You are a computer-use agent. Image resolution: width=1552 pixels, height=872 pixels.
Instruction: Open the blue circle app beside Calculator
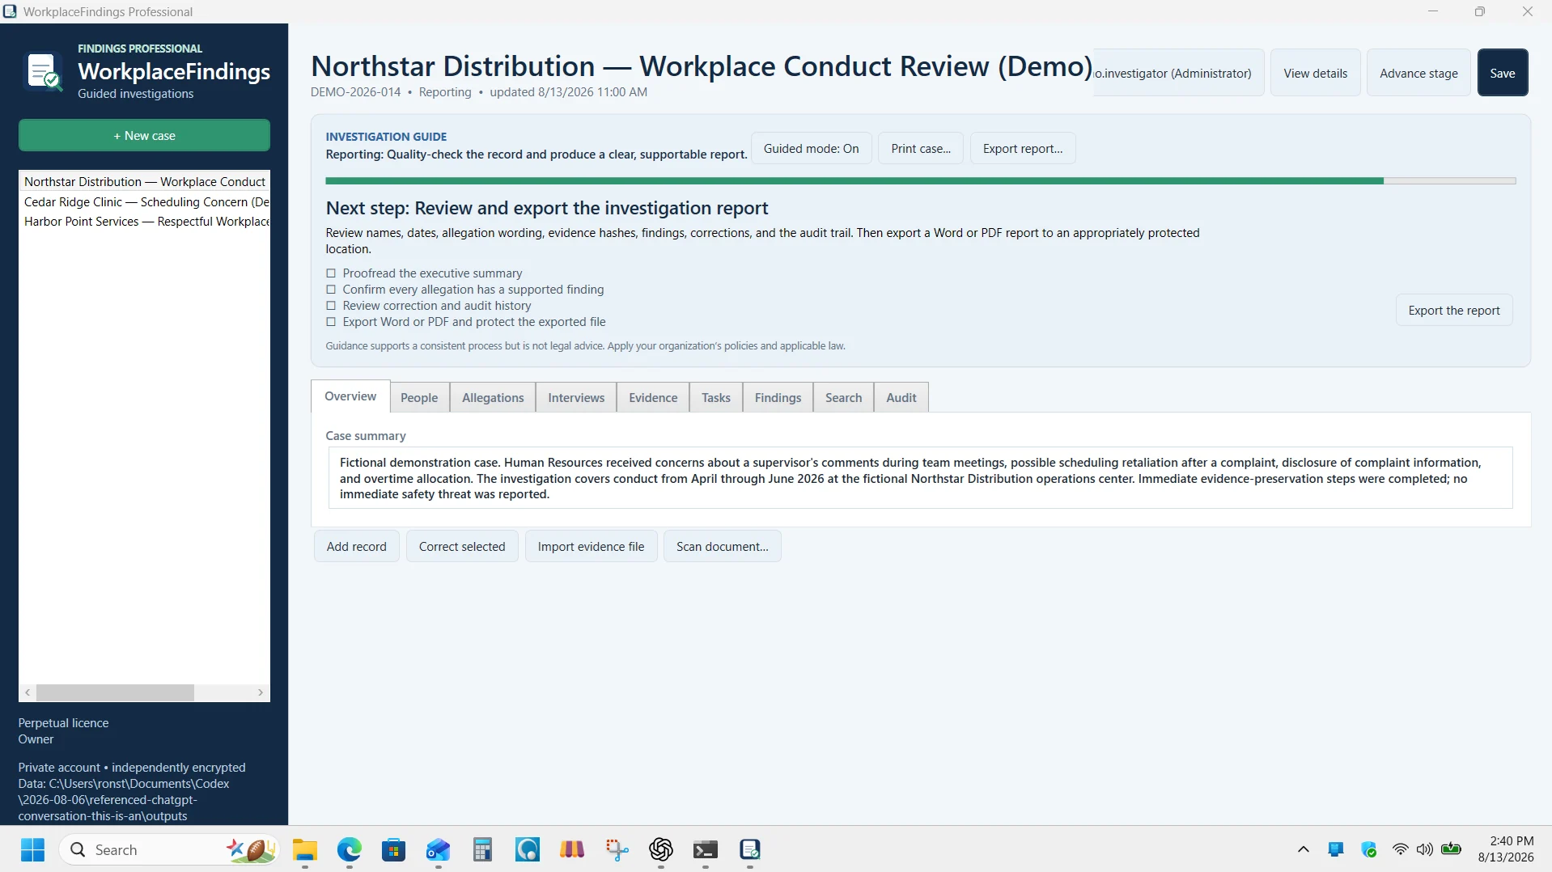(x=528, y=849)
